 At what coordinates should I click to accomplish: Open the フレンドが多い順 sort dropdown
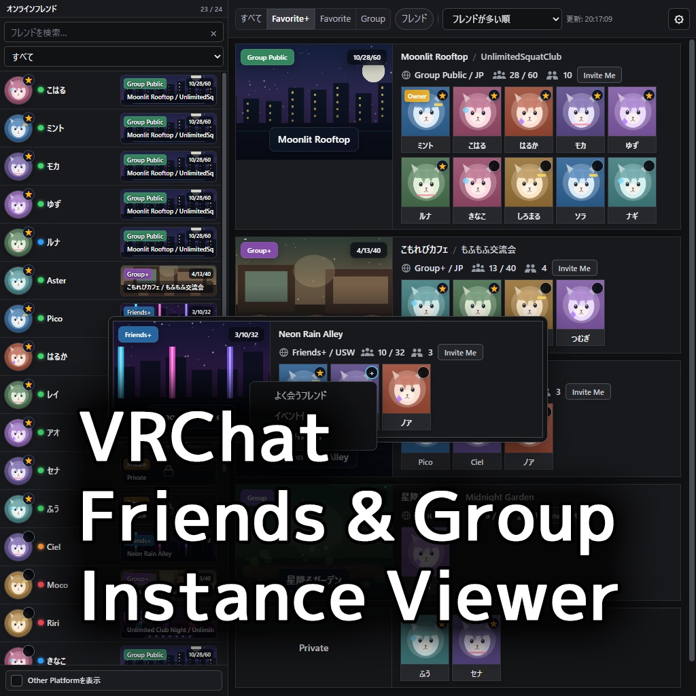pos(502,19)
